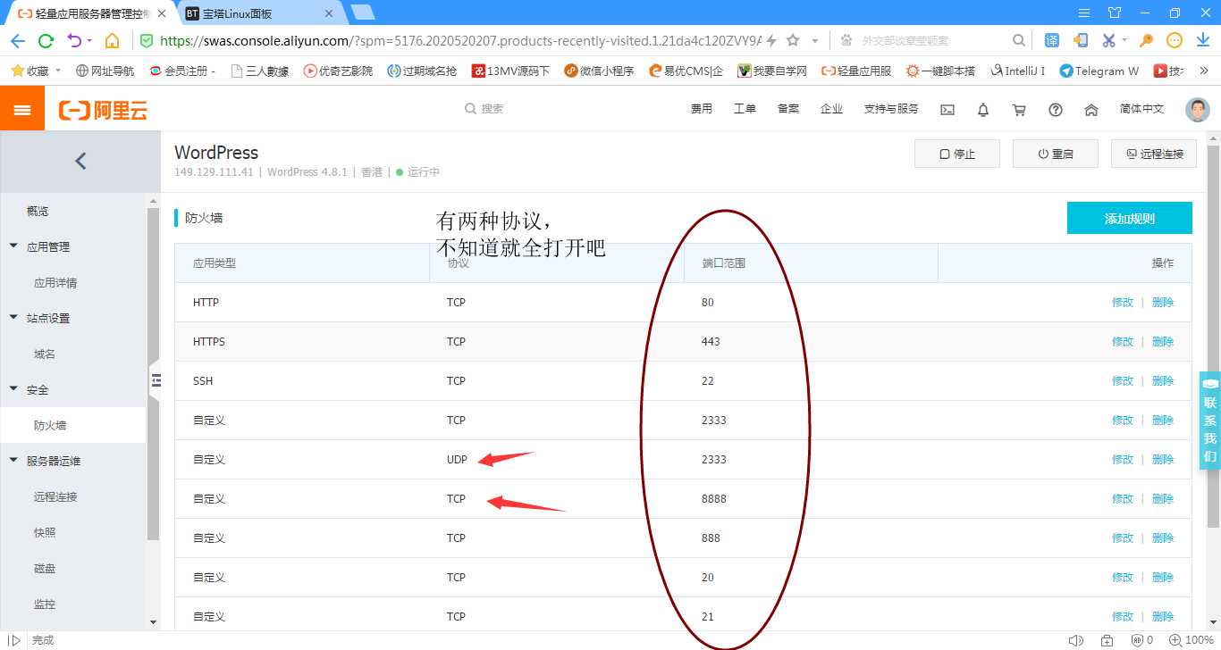This screenshot has height=650, width=1221.
Task: Click the translate icon in browser toolbar
Action: (x=1052, y=41)
